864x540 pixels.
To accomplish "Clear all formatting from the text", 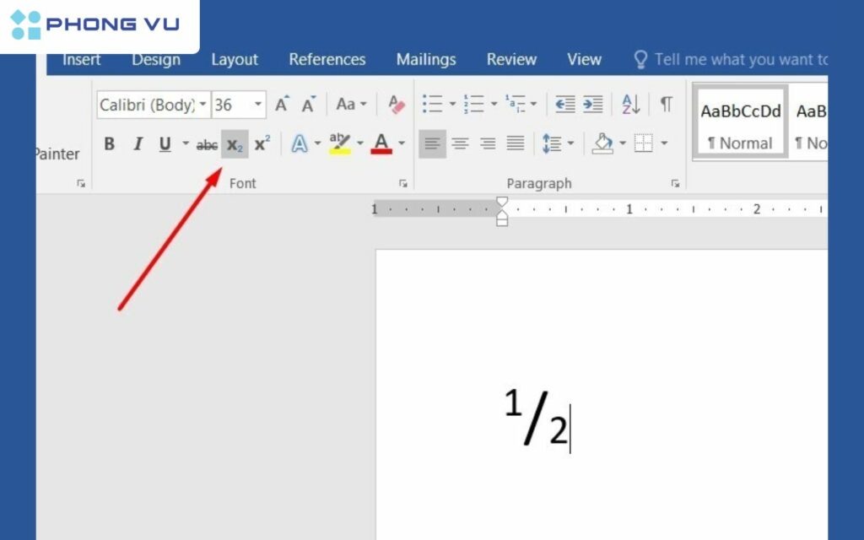I will pyautogui.click(x=396, y=105).
